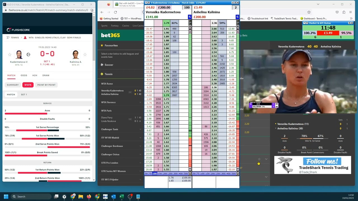Open OBS Studio from the taskbar
358x201 pixels.
[130, 197]
